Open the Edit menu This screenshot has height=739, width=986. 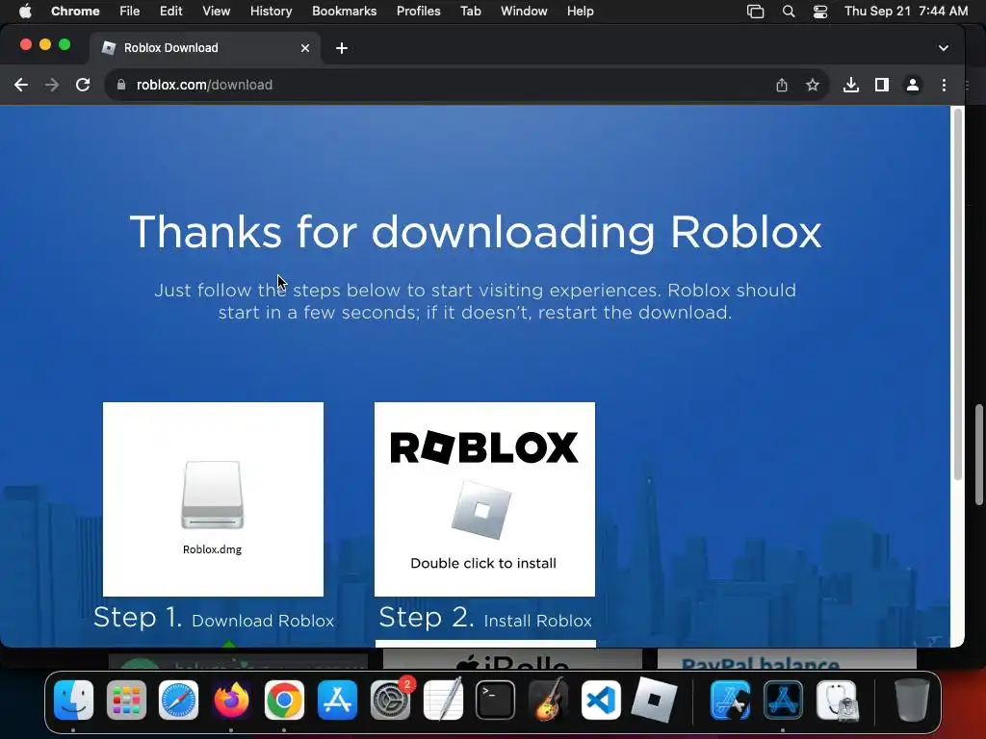pos(170,12)
